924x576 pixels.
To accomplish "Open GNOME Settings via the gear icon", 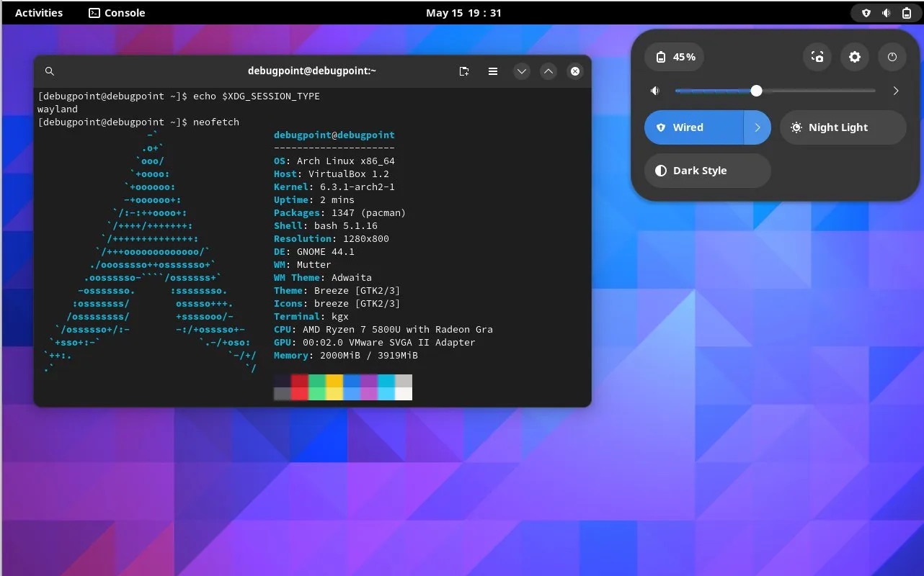I will pyautogui.click(x=854, y=56).
